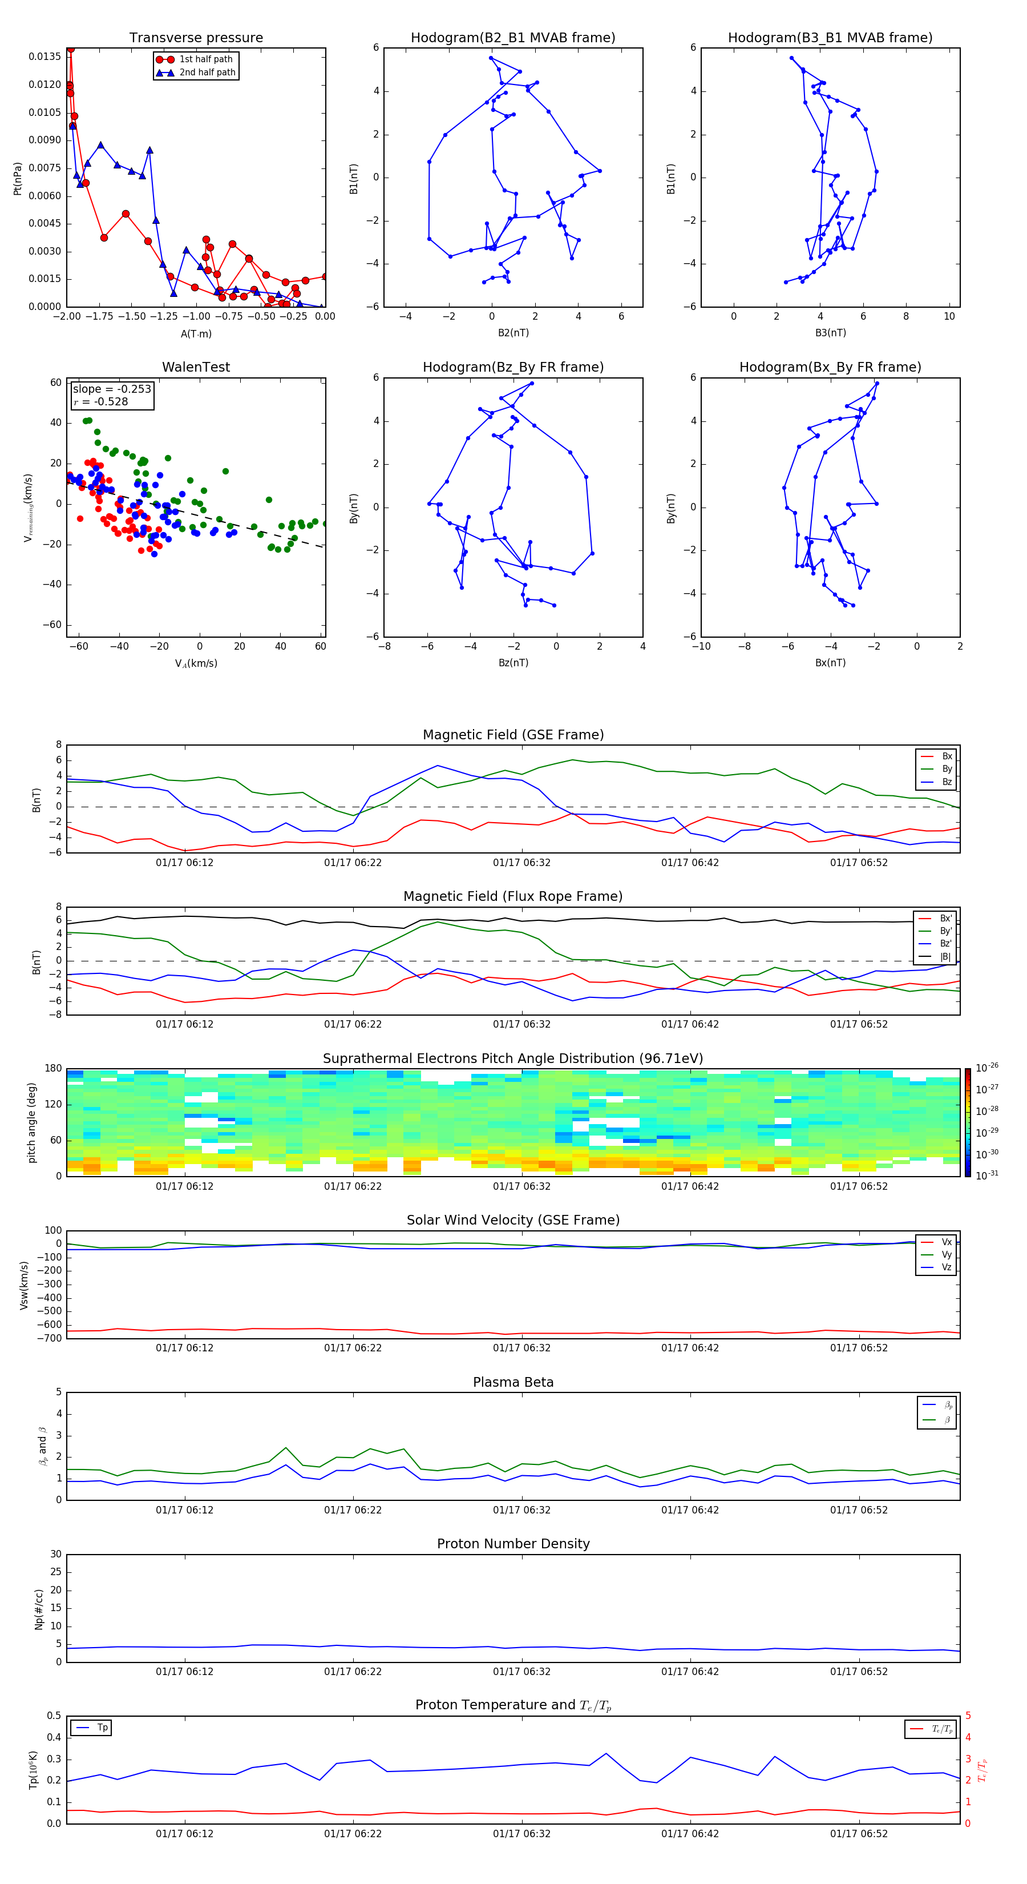
Task: Click the 'Suprathermal Electrons Pitch Angle Distribution' title
Action: pyautogui.click(x=513, y=1059)
